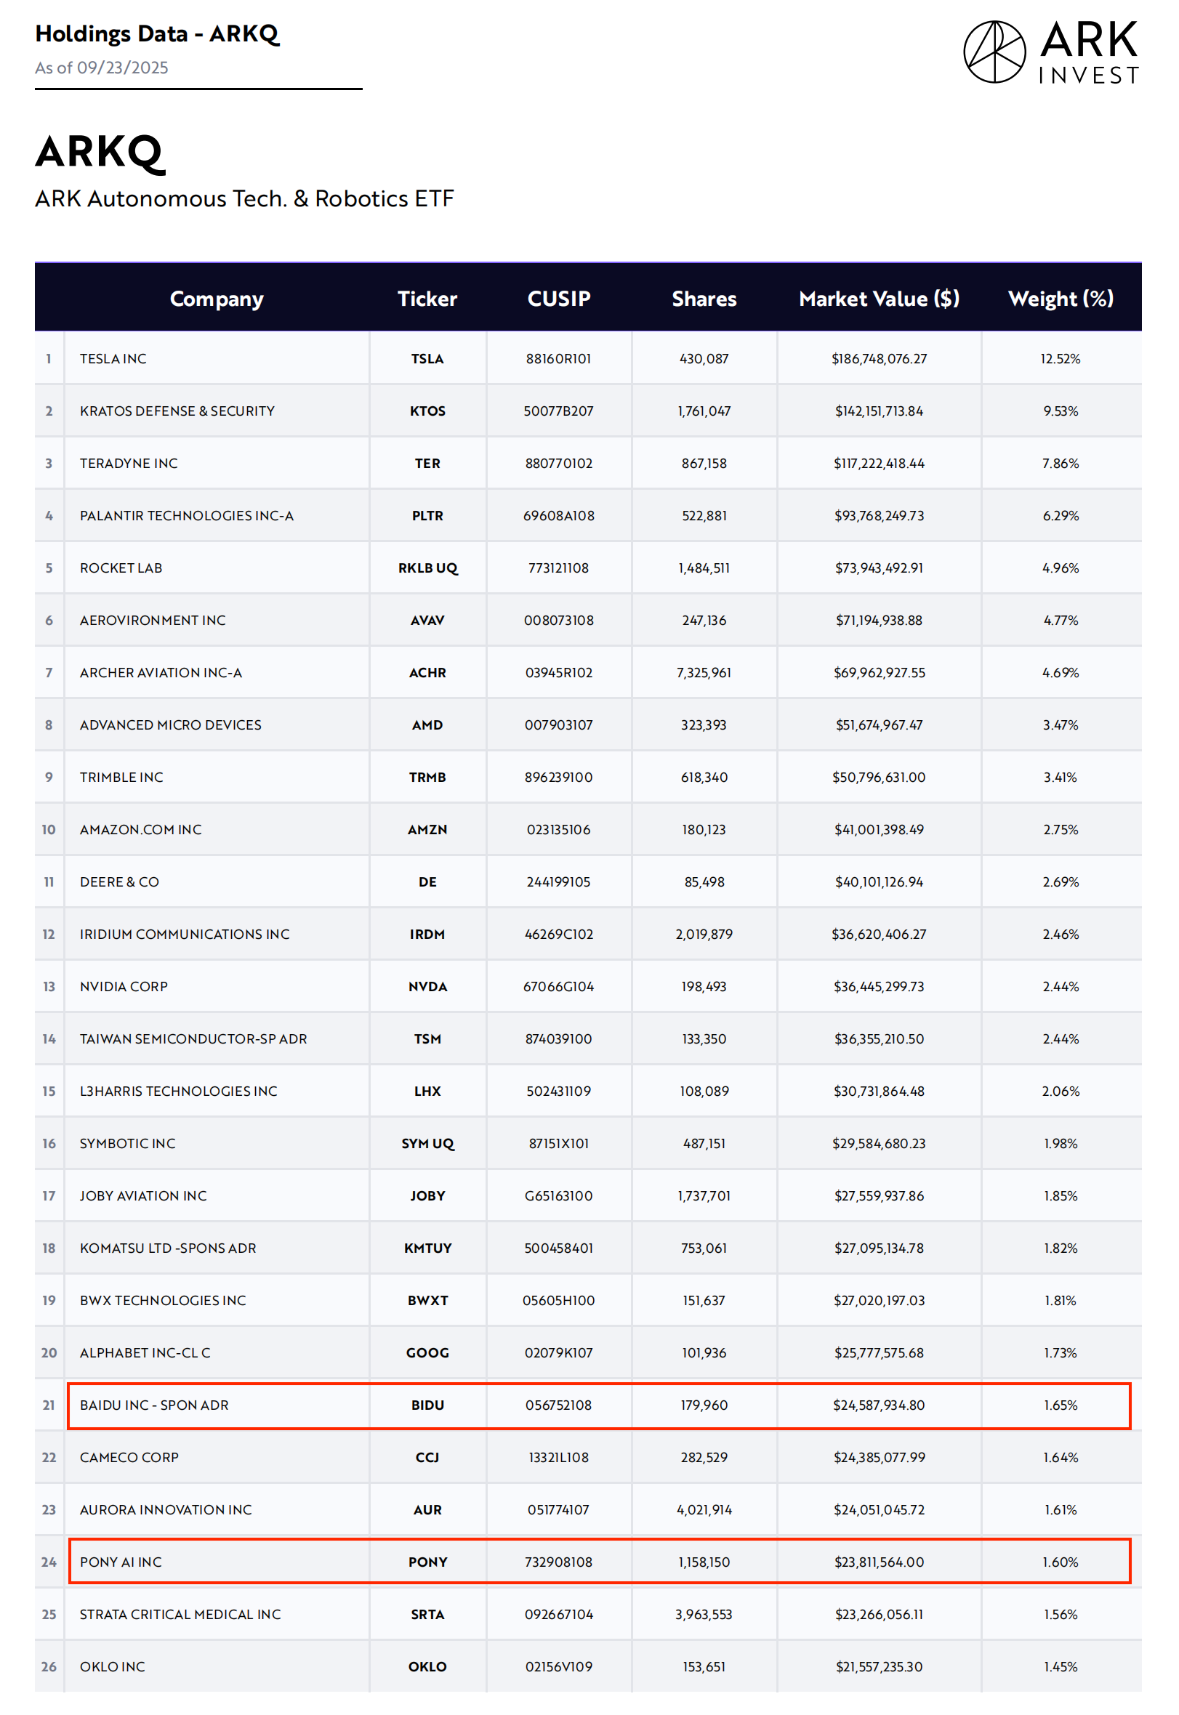Select CUSIP 244199105
This screenshot has height=1715, width=1179.
pos(559,884)
